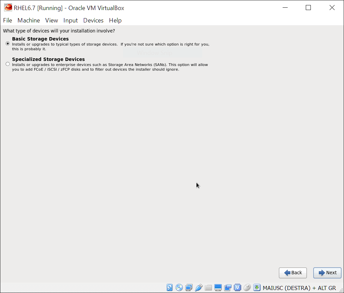This screenshot has width=344, height=293.
Task: Open the Machine menu
Action: click(x=29, y=20)
